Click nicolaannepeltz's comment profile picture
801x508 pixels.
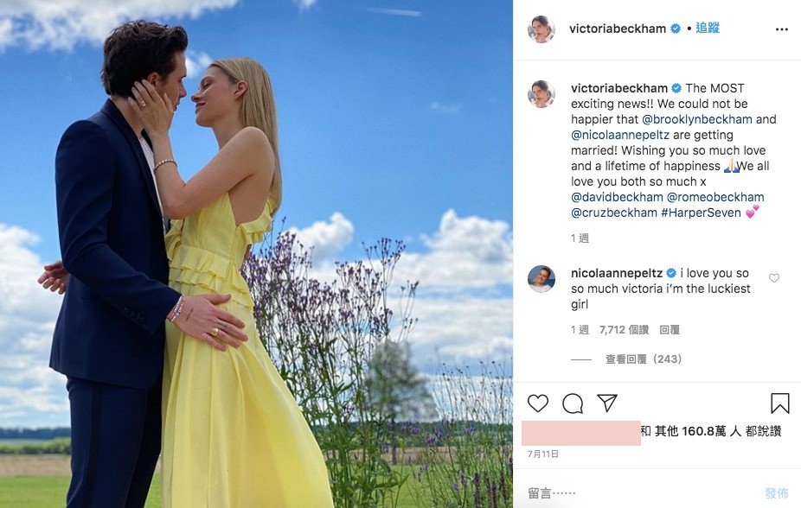(x=541, y=278)
